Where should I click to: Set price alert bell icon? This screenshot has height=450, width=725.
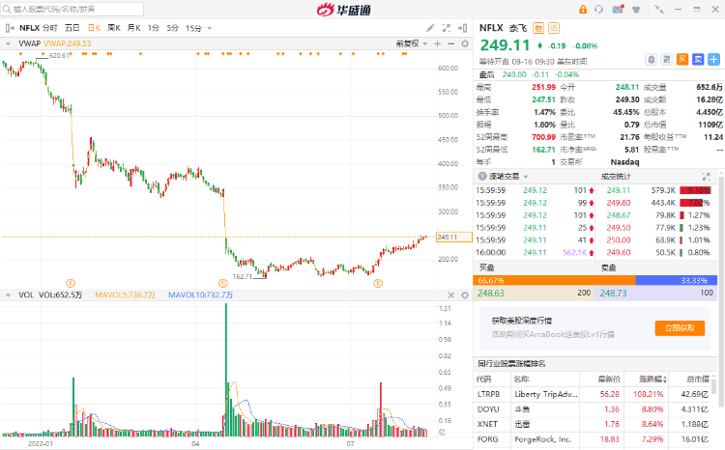coord(651,59)
